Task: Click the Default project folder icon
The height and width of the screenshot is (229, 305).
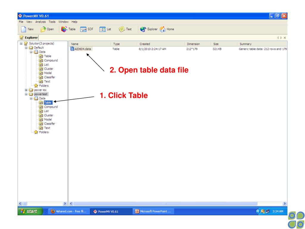Action: tap(31, 48)
